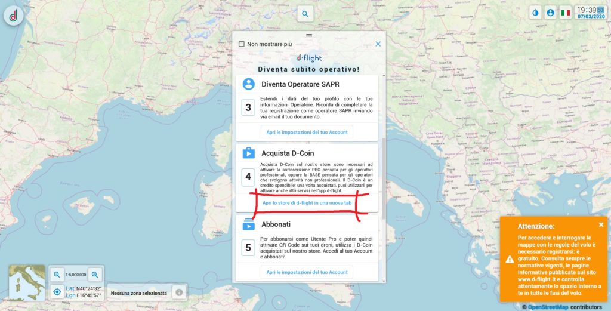The image size is (611, 311).
Task: Center map with the locate-me target icon
Action: [57, 291]
